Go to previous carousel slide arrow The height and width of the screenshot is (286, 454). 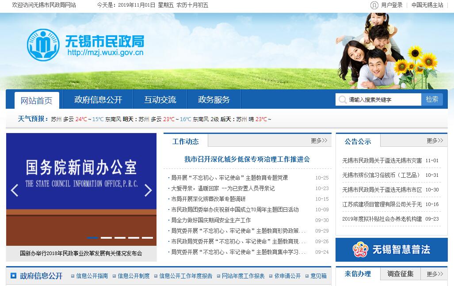point(15,190)
